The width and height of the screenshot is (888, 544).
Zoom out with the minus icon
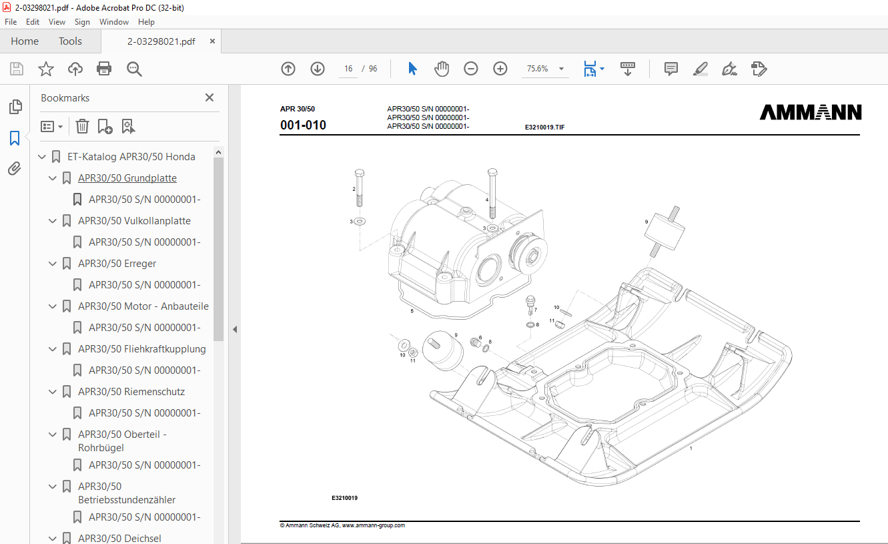(471, 69)
